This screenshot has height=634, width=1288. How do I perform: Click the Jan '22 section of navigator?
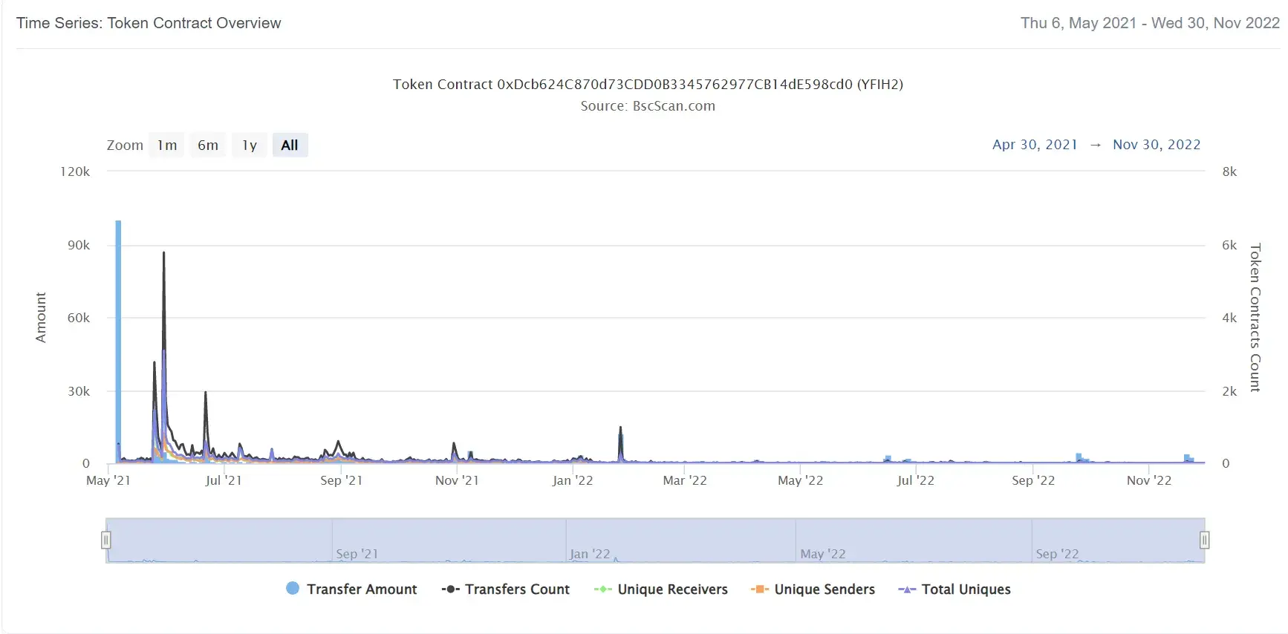coord(680,540)
